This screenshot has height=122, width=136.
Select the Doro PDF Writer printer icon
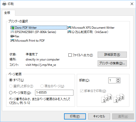tap(12, 28)
